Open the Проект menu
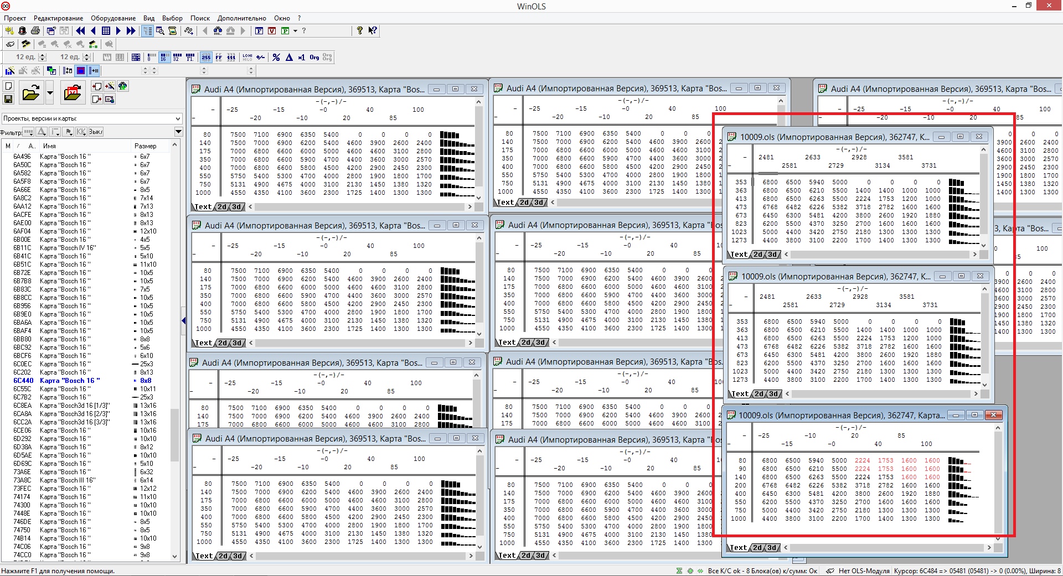Screen dimensions: 1063x576 point(15,18)
